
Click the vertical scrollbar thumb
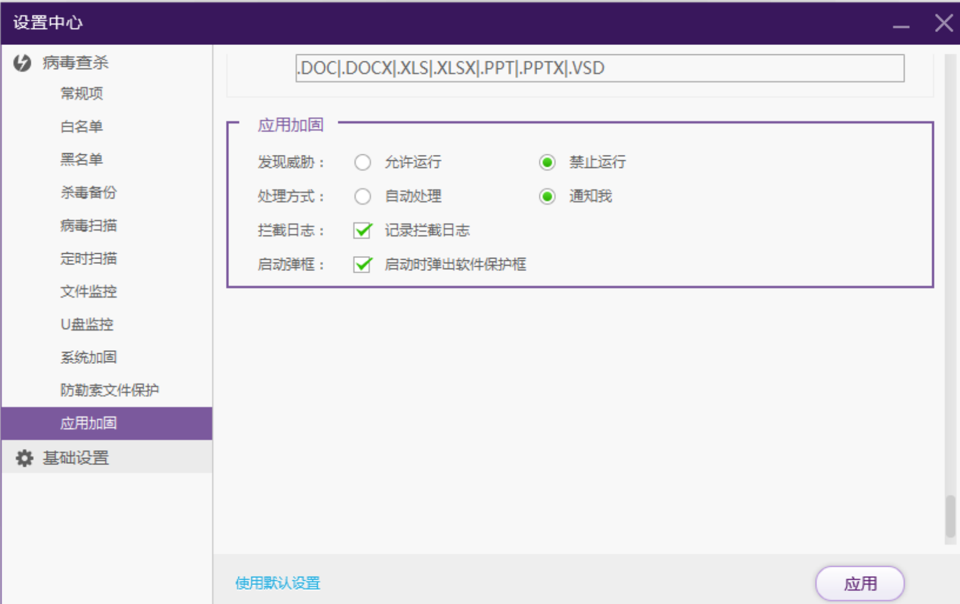[x=950, y=516]
